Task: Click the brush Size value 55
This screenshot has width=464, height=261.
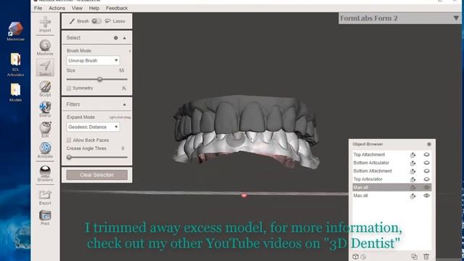Action: click(x=121, y=70)
